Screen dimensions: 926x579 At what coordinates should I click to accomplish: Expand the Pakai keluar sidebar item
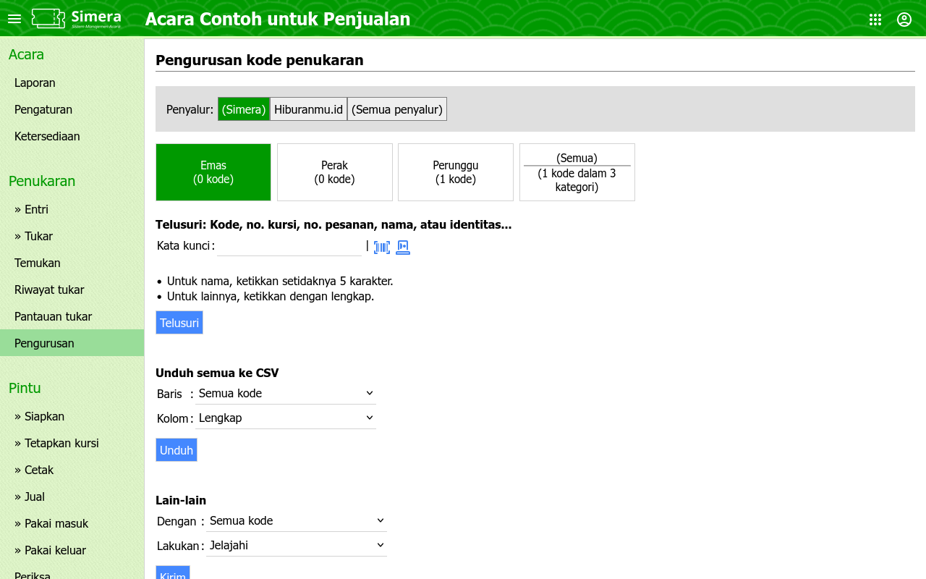pyautogui.click(x=72, y=551)
